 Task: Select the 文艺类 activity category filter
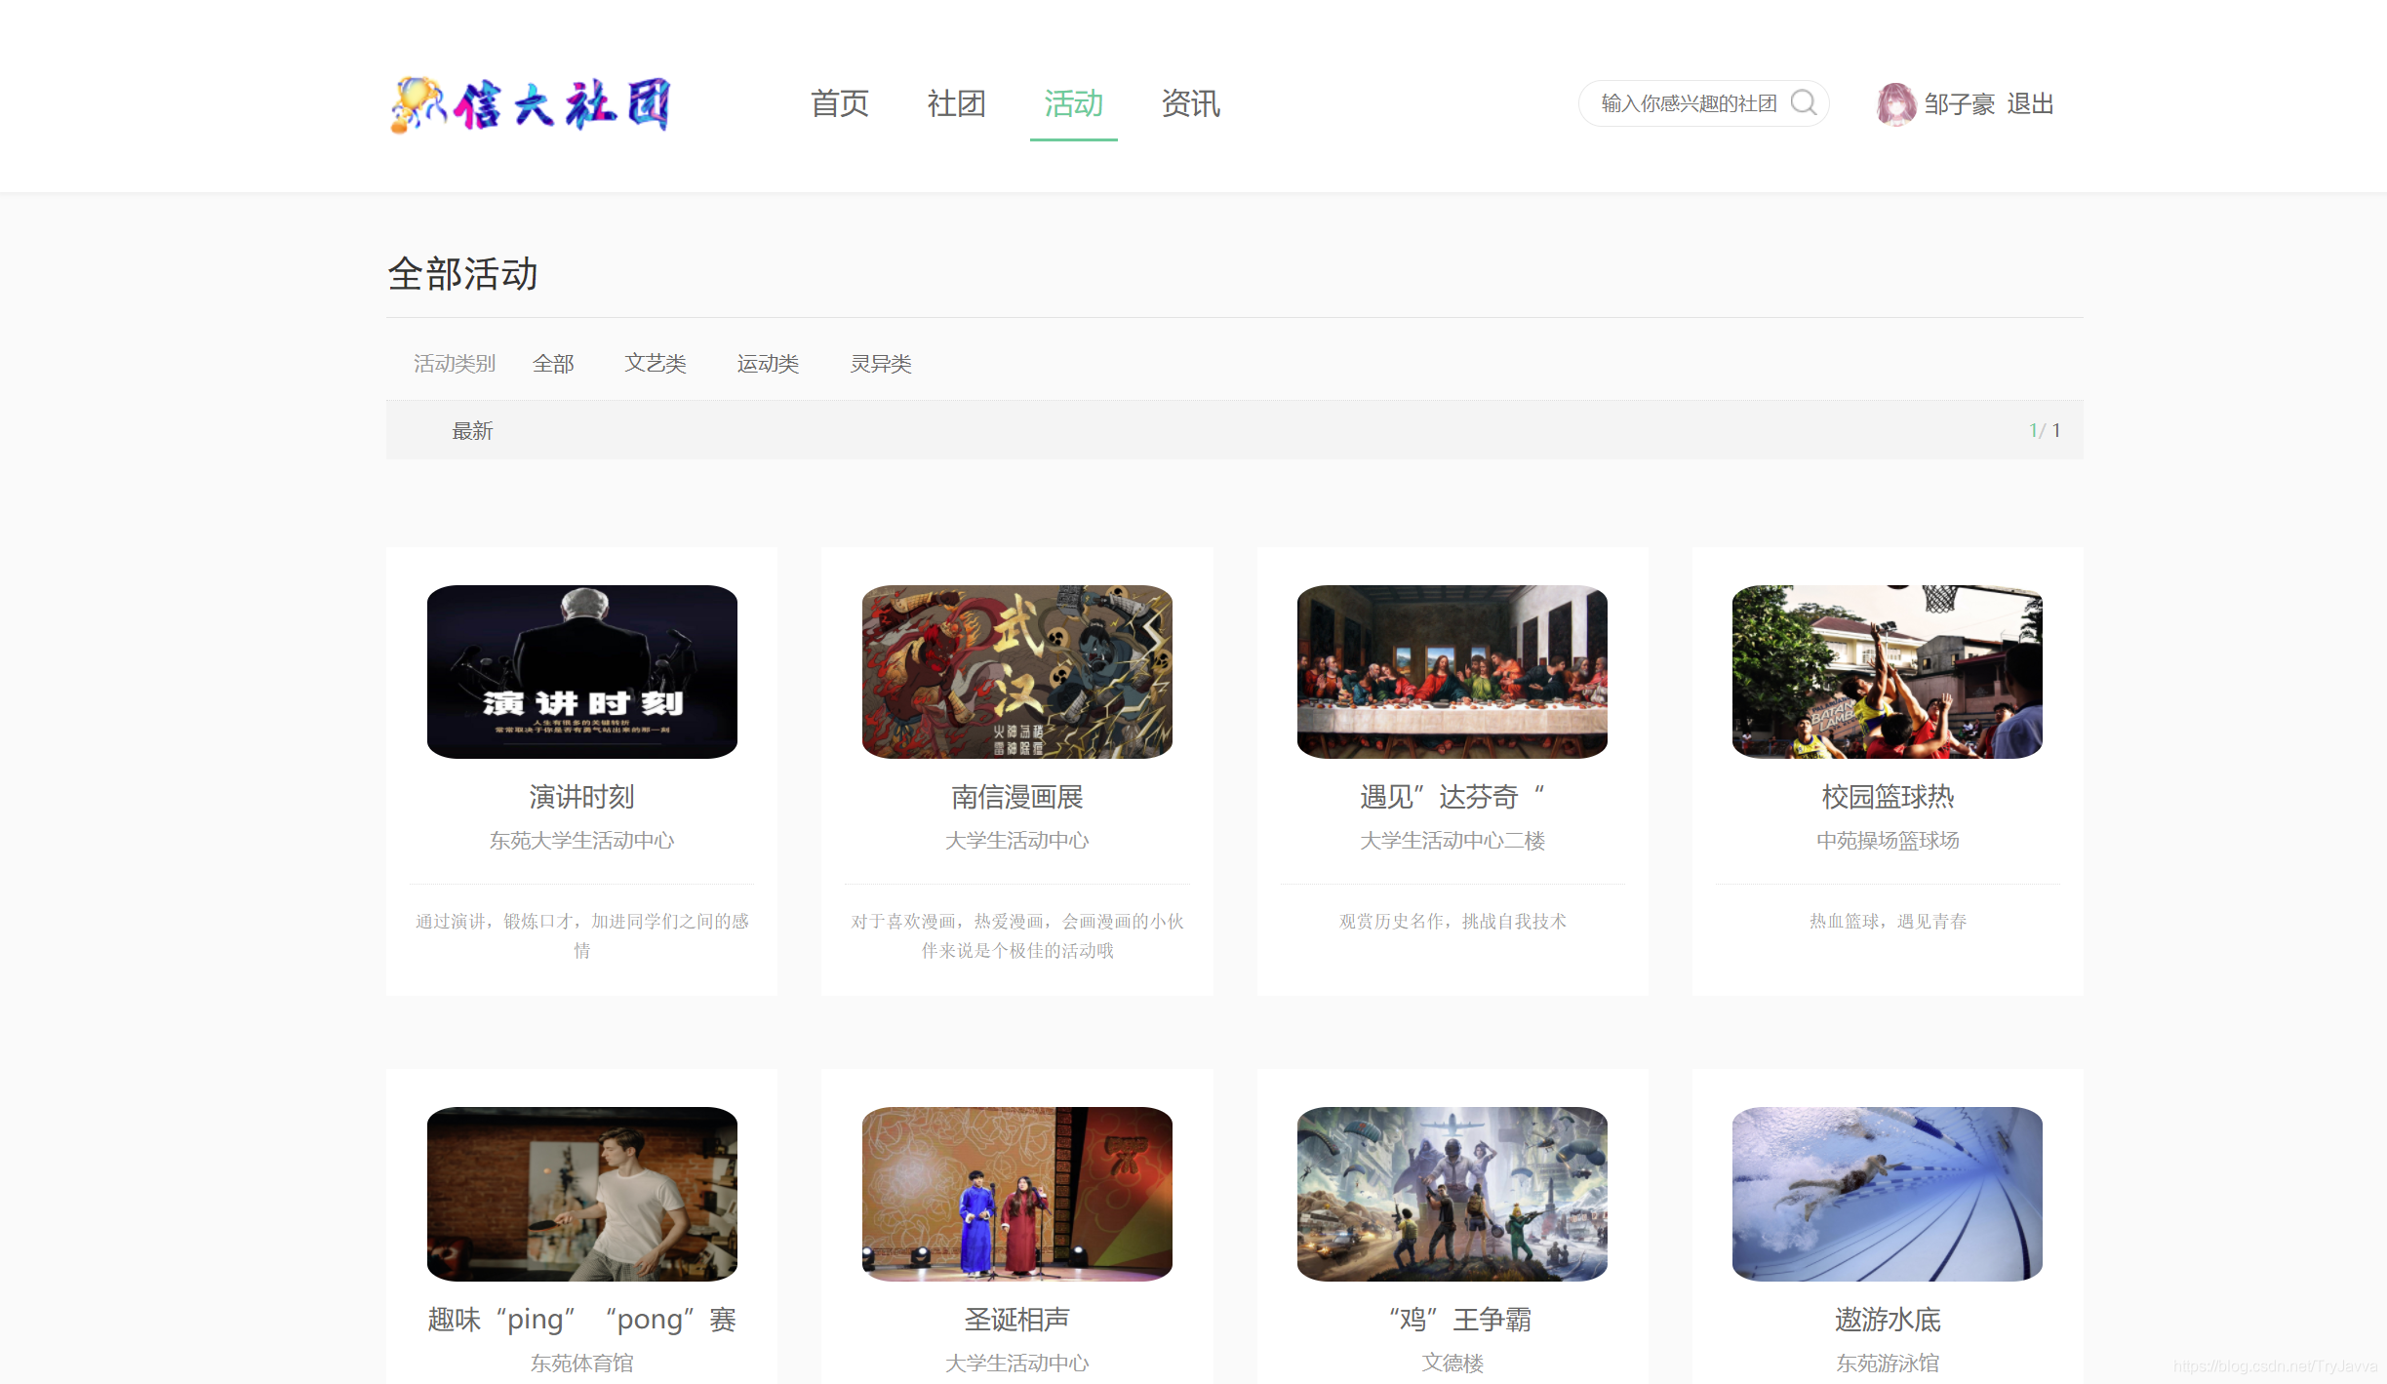pos(656,363)
